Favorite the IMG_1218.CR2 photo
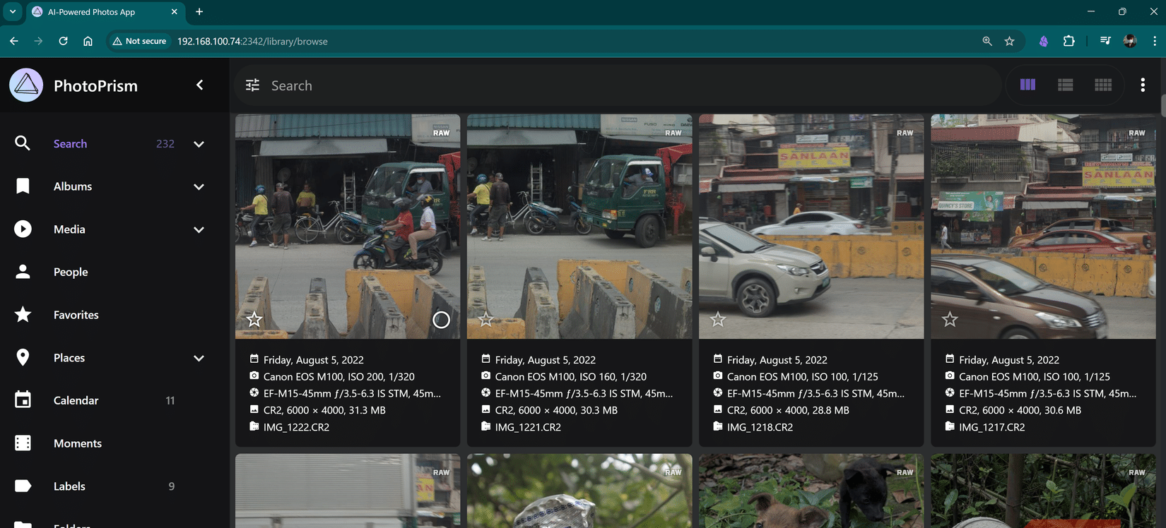The image size is (1166, 528). 718,320
